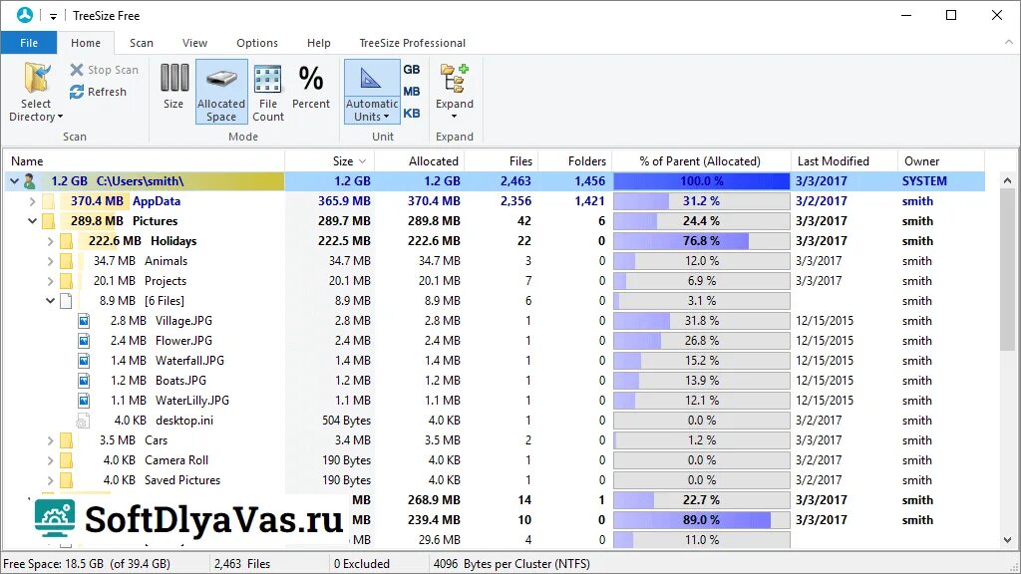
Task: Click the Waterfall.JPG image file icon
Action: (x=84, y=361)
